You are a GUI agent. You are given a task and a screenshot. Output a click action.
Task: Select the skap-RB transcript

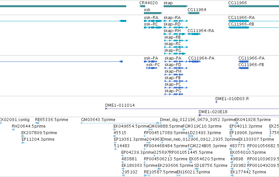click(x=176, y=41)
